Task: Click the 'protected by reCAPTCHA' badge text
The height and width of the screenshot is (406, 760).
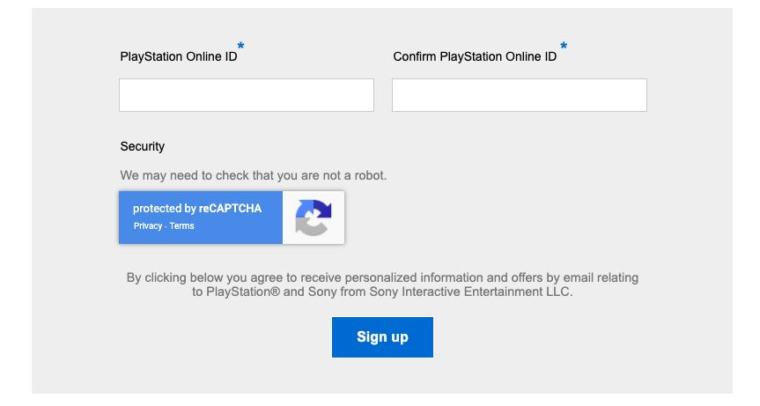Action: pos(197,209)
